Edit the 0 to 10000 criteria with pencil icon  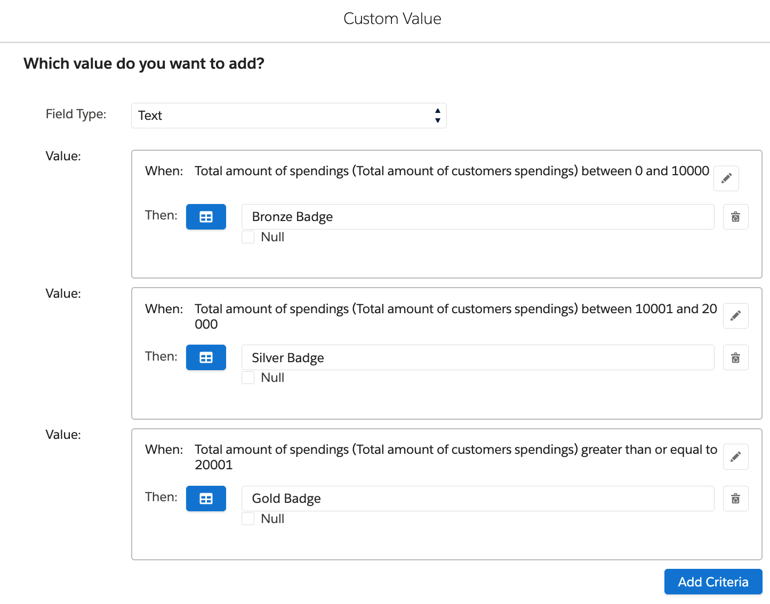726,178
